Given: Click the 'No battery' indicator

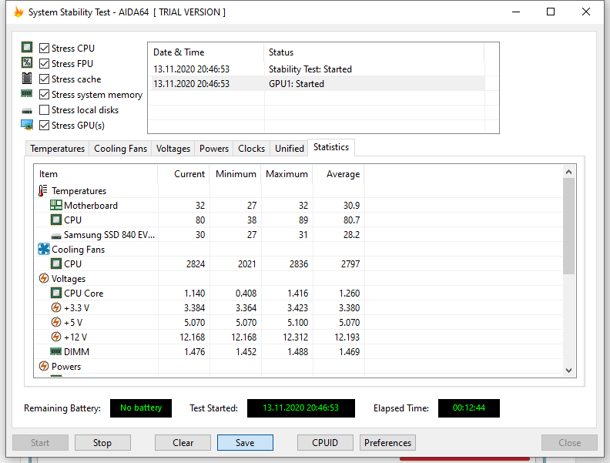Looking at the screenshot, I should (141, 408).
